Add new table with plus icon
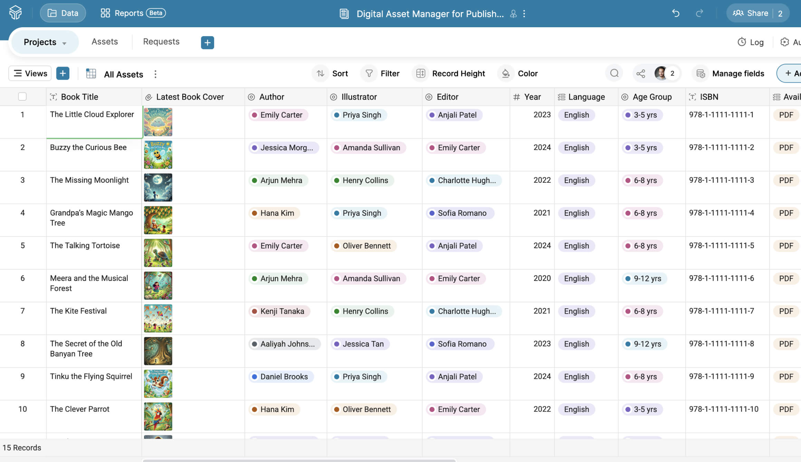 coord(207,42)
